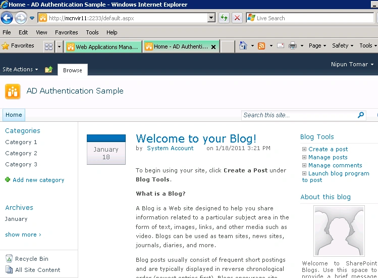Click the System Account author link
Screen dimensions: 378x278
[170, 148]
